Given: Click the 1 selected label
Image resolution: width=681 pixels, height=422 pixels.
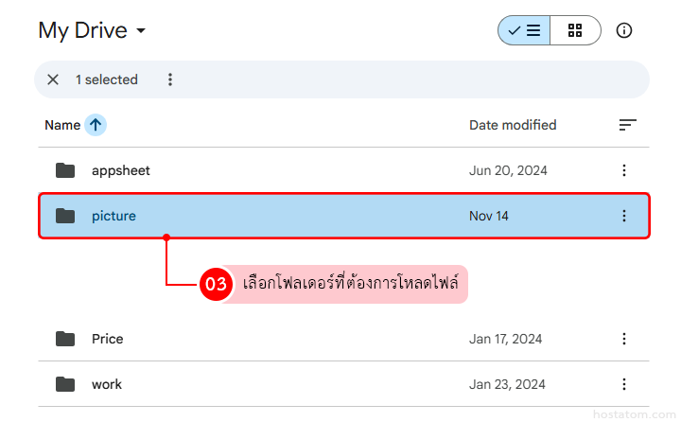Looking at the screenshot, I should (x=107, y=79).
